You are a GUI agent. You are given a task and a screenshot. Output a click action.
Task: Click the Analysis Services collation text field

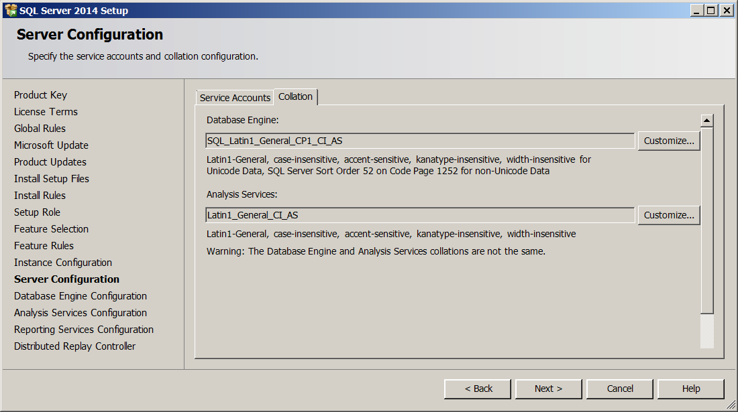(x=420, y=215)
